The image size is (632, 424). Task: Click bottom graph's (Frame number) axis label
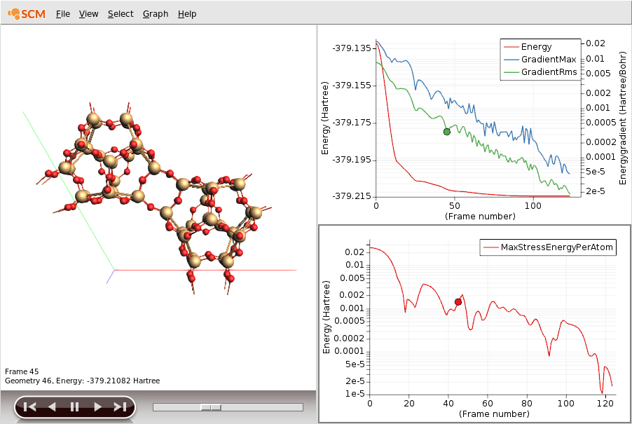pyautogui.click(x=494, y=414)
